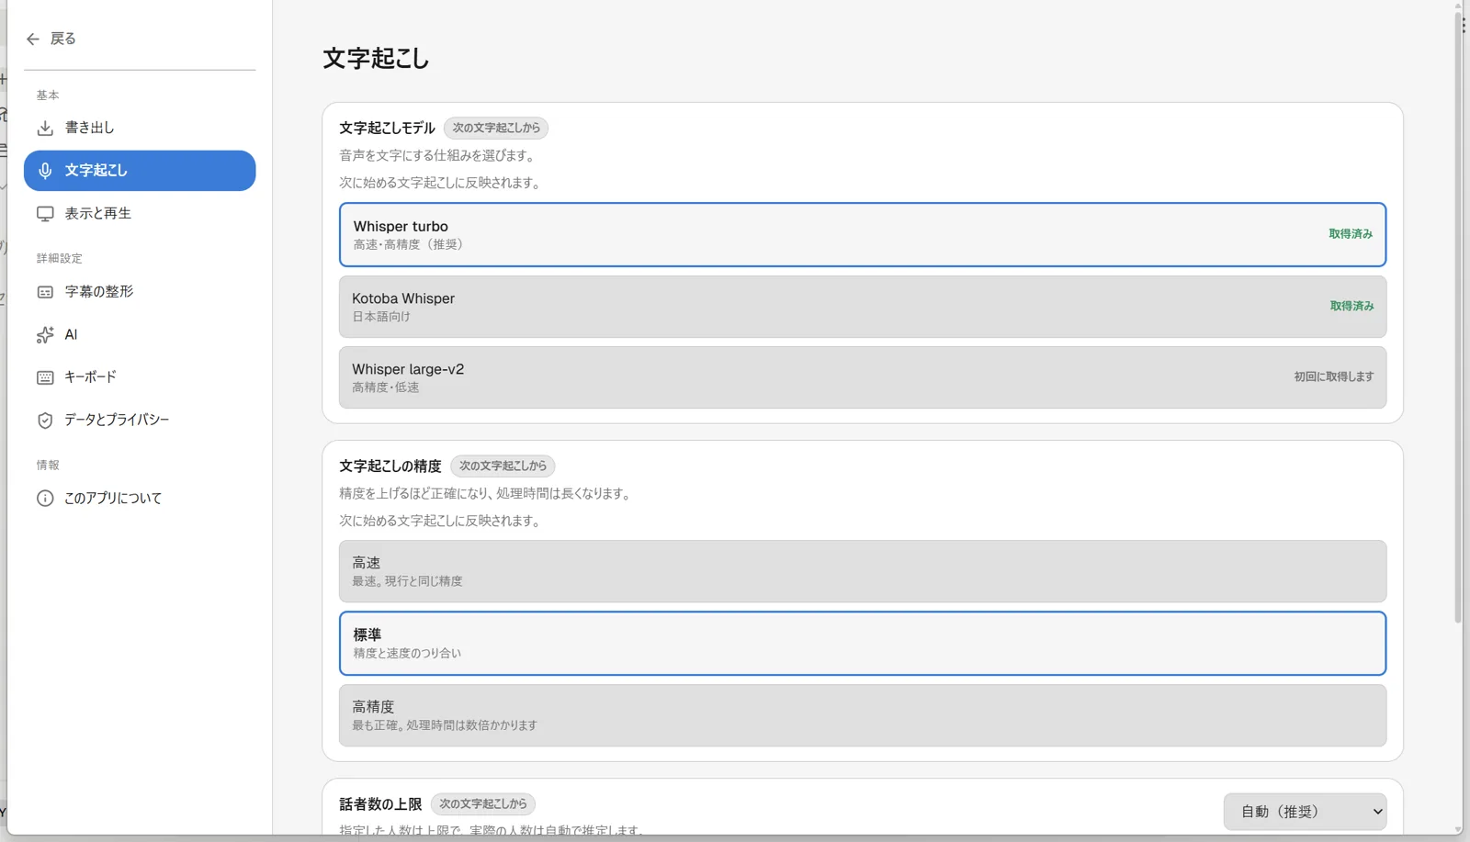Click the 初回に取得します status text
1470x842 pixels.
coord(1334,376)
